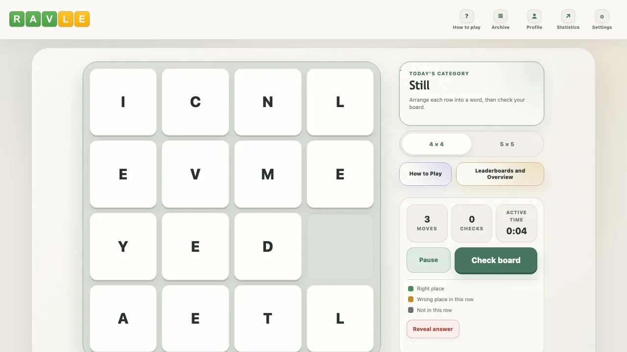This screenshot has width=627, height=352.
Task: Switch to the 5 × 5 board size
Action: point(507,144)
